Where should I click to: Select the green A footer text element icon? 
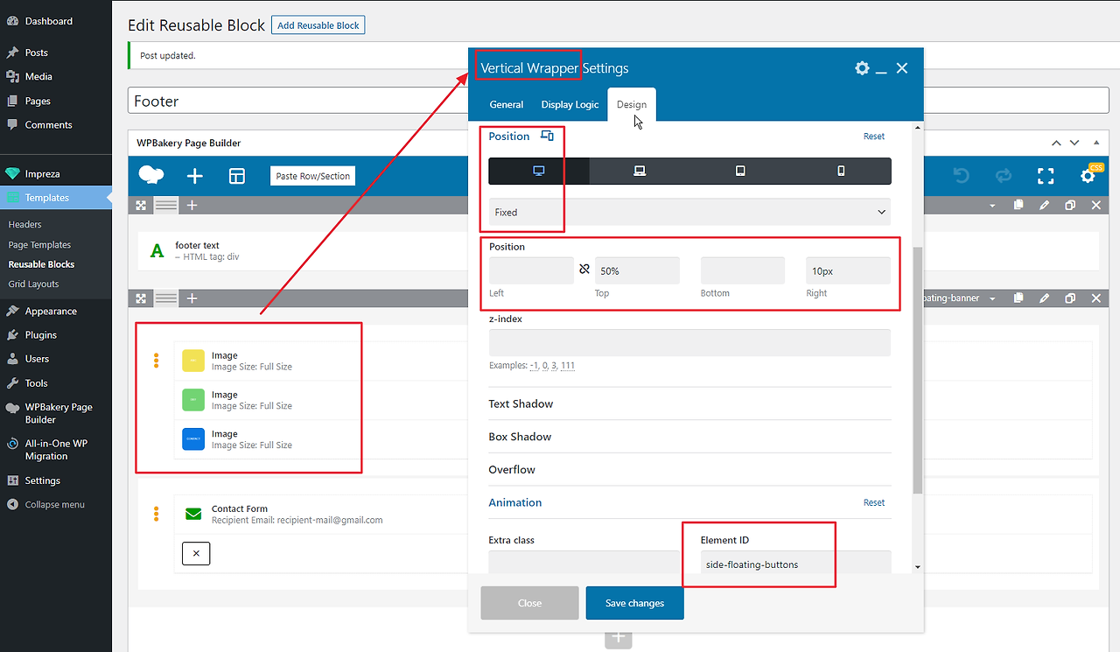(157, 251)
